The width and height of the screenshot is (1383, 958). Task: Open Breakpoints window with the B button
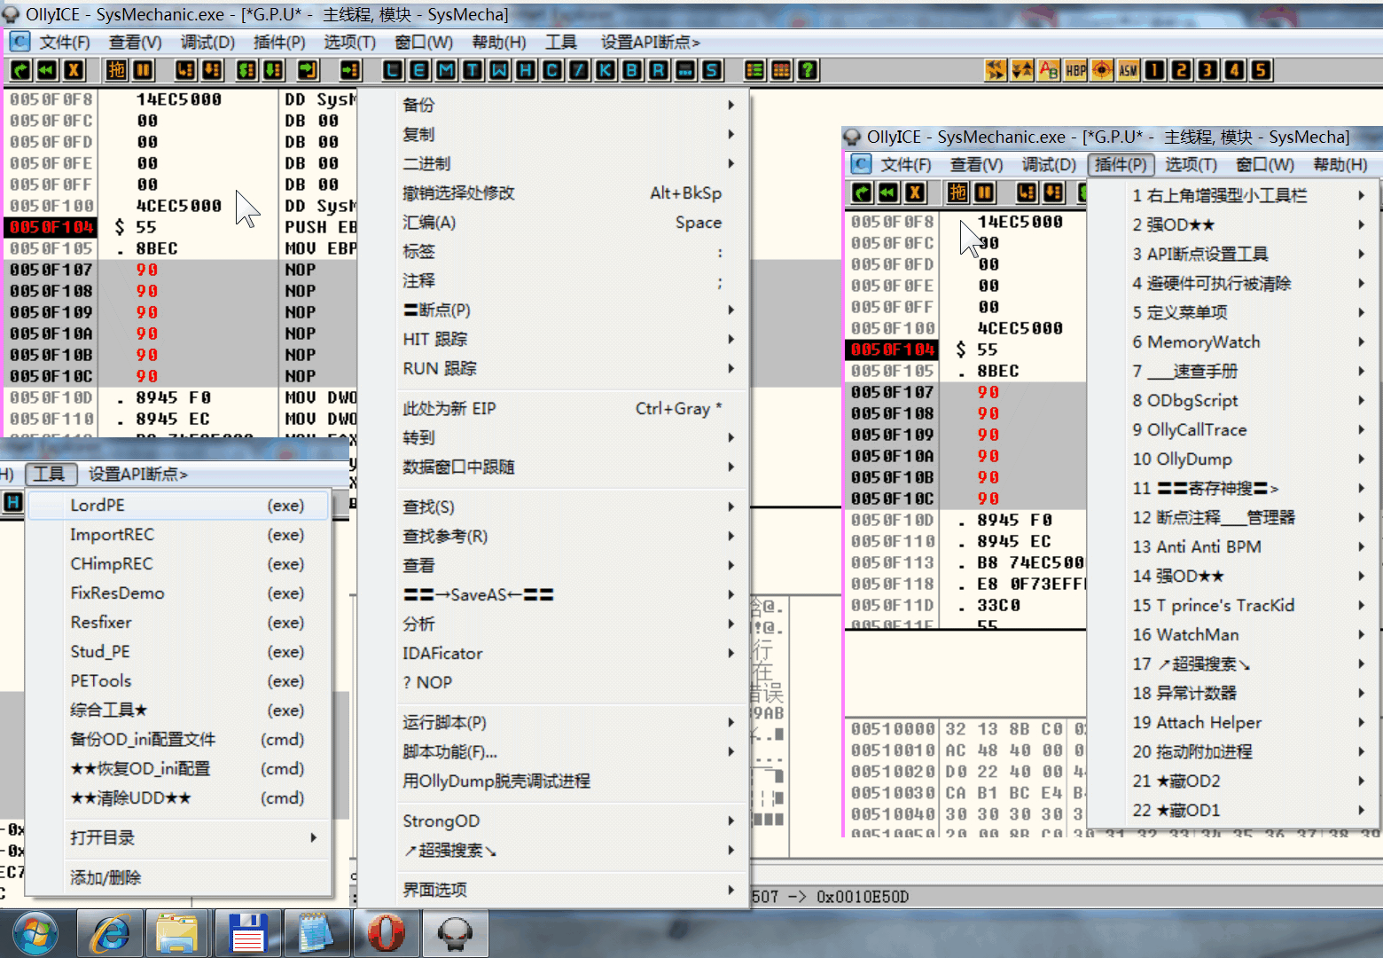632,70
